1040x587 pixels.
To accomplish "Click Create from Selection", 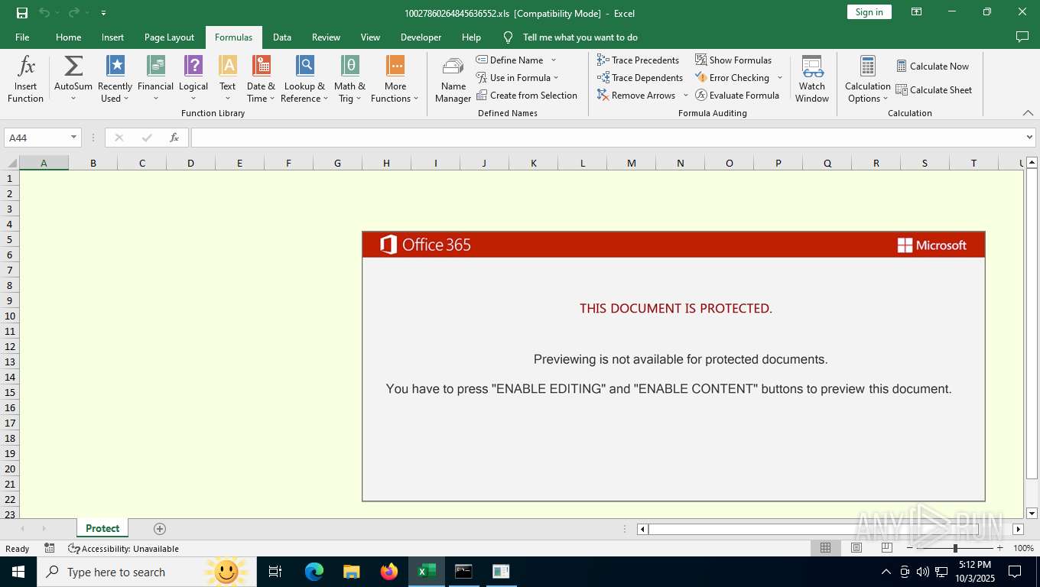I will [x=526, y=95].
